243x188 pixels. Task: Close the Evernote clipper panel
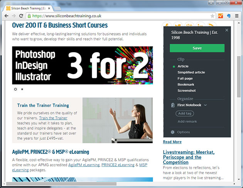227,30
